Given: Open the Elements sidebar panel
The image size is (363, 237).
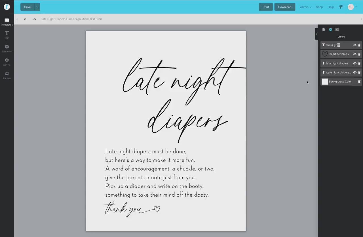Looking at the screenshot, I should [x=7, y=49].
